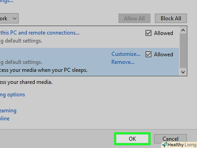Viewport: 197px width, 148px height.
Task: Click the grayed-out Allow All button
Action: (134, 18)
